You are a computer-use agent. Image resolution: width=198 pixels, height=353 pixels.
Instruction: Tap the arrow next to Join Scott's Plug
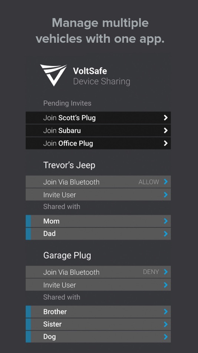tap(166, 117)
